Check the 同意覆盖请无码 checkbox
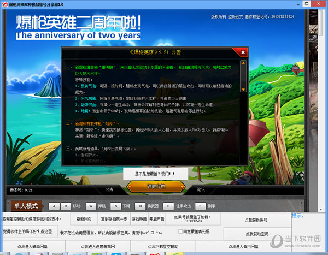This screenshot has height=255, width=328. [x=181, y=232]
